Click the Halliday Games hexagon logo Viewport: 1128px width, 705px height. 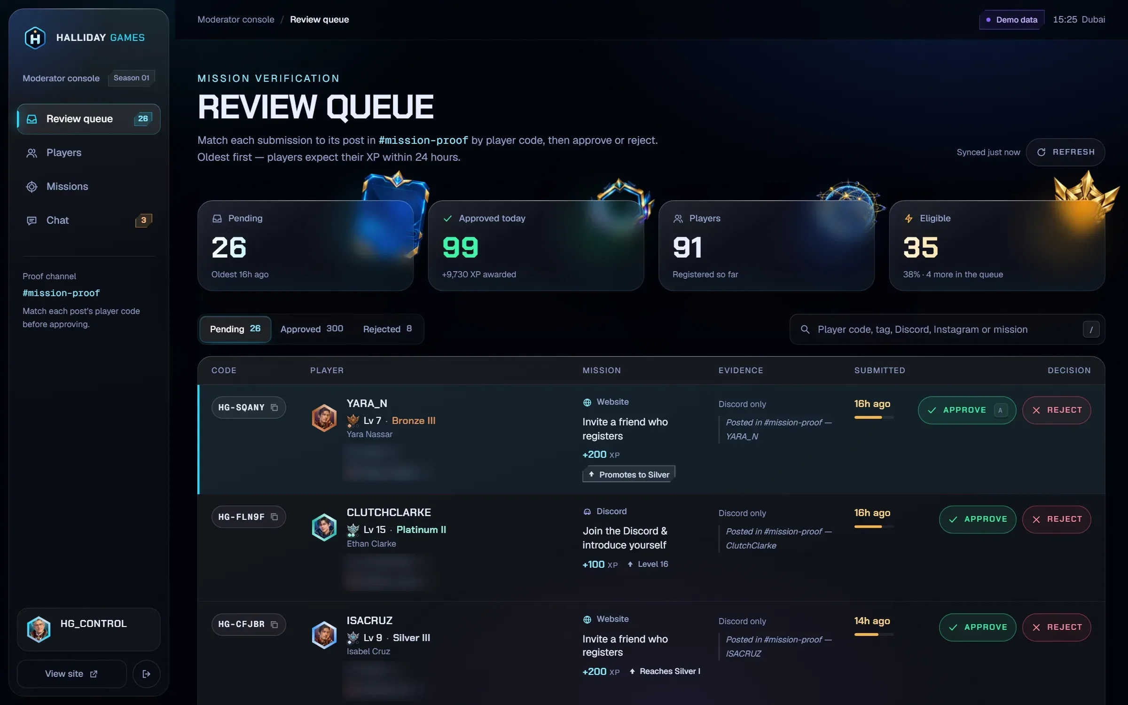(35, 38)
